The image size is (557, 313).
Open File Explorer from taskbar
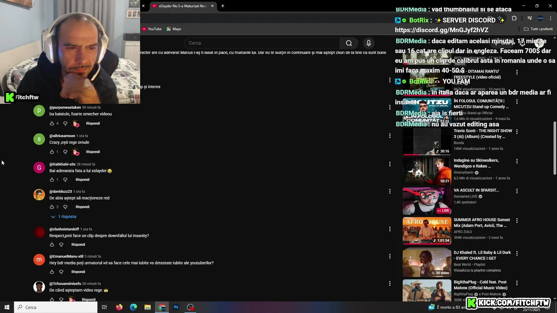tap(148, 307)
